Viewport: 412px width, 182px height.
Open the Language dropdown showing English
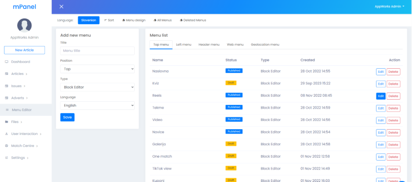pyautogui.click(x=97, y=105)
